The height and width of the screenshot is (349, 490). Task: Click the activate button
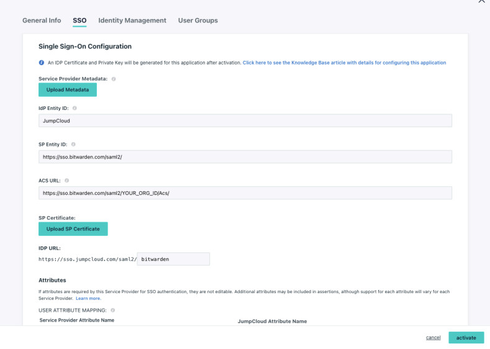466,338
